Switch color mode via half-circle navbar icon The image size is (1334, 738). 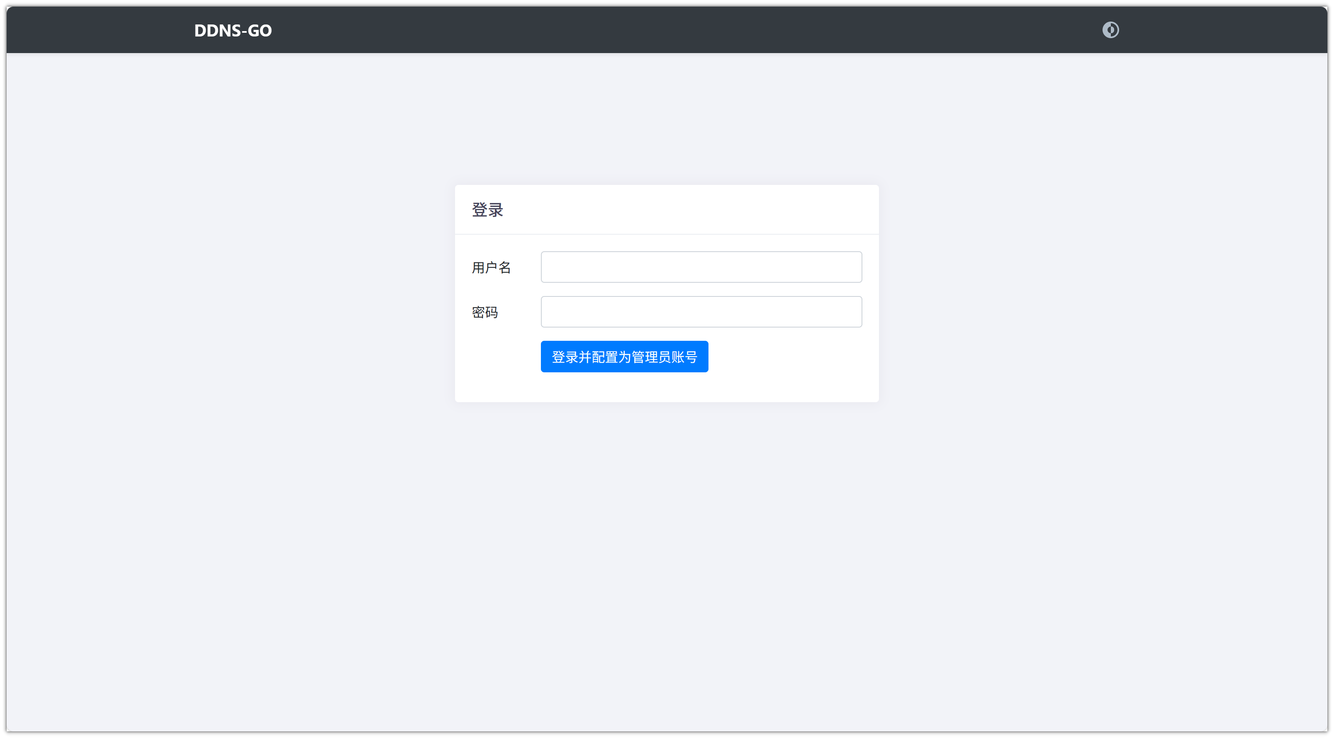(x=1110, y=30)
